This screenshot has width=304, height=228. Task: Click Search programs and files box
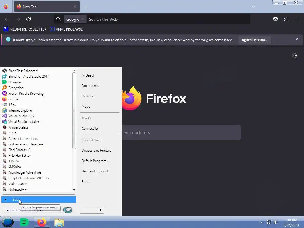point(32,210)
